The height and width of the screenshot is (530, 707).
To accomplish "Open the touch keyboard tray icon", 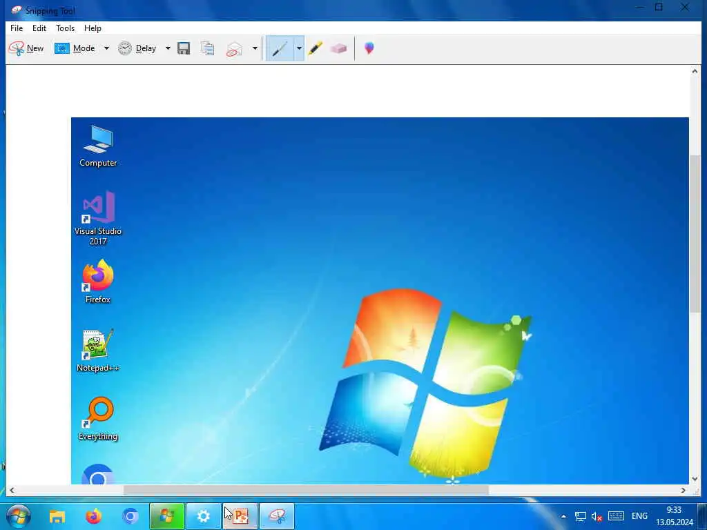I will [x=616, y=516].
